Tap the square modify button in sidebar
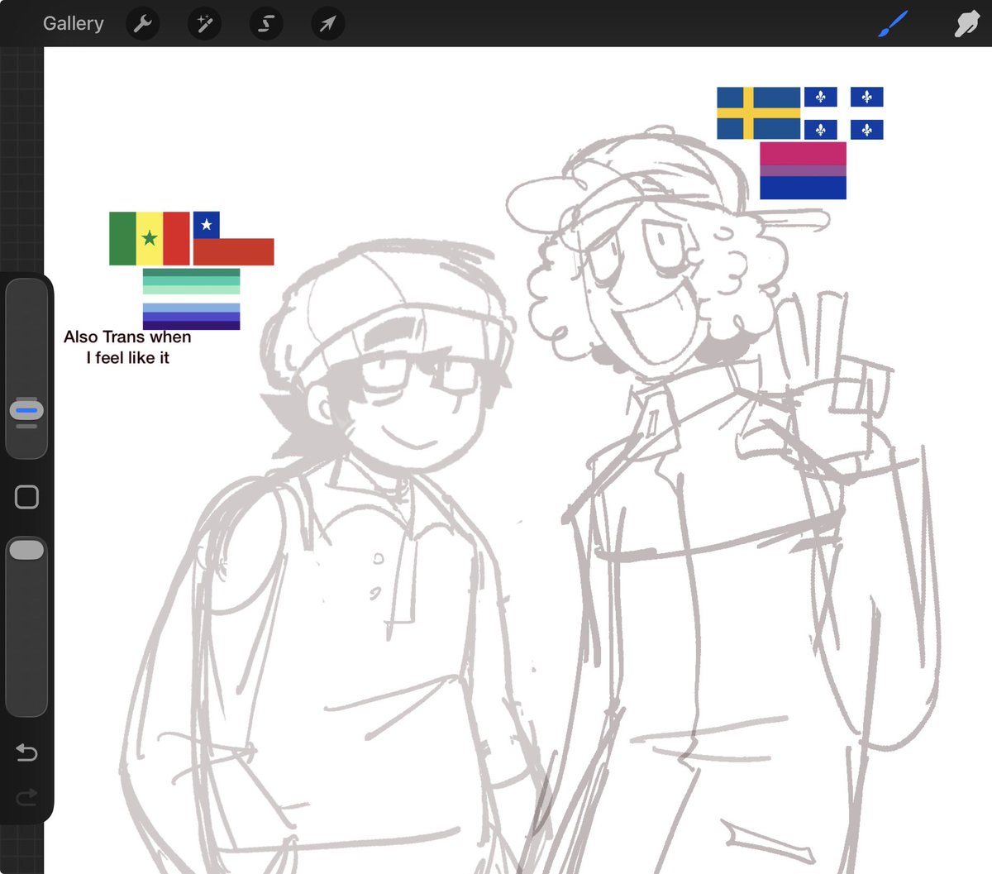Screen dimensions: 992x874 pos(26,497)
